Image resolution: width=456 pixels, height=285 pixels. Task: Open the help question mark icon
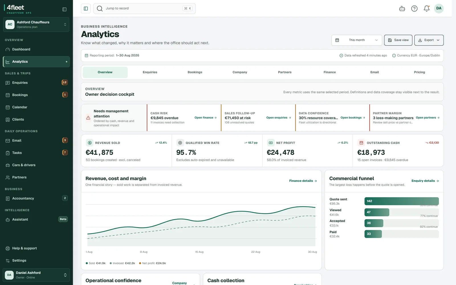click(414, 9)
